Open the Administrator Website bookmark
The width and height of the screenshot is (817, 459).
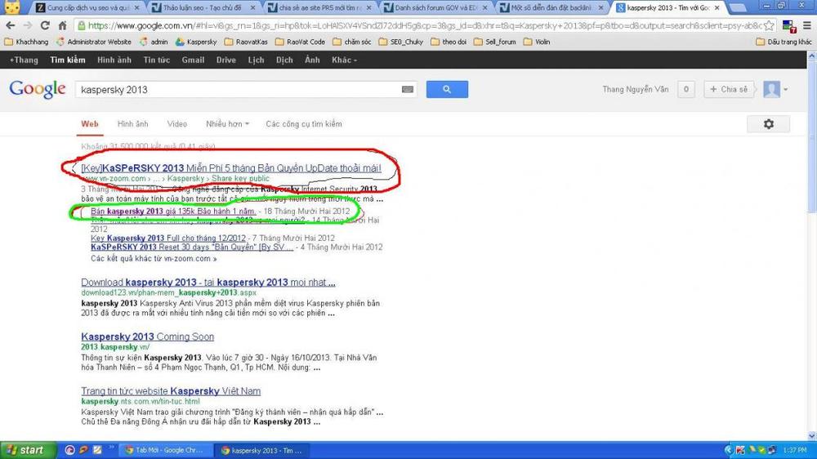94,42
